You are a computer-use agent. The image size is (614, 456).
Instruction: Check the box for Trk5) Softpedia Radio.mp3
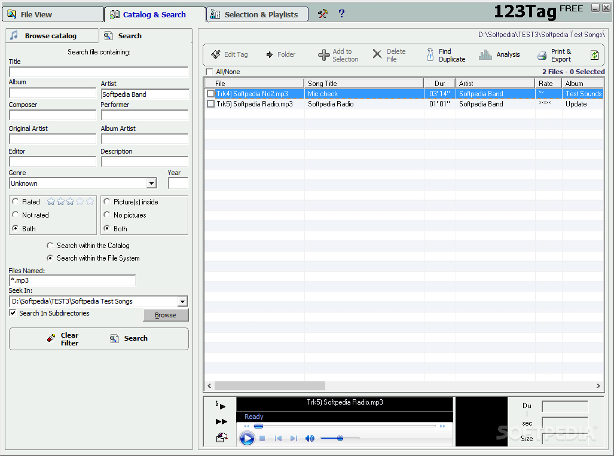pyautogui.click(x=210, y=104)
